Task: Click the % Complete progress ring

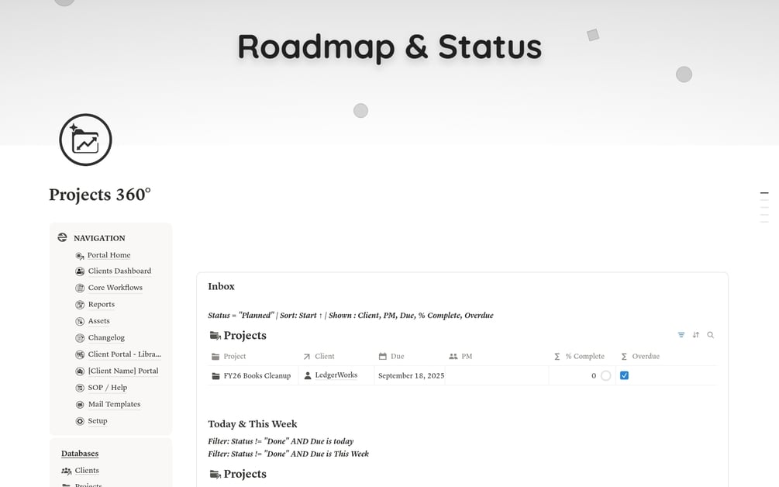Action: [605, 375]
